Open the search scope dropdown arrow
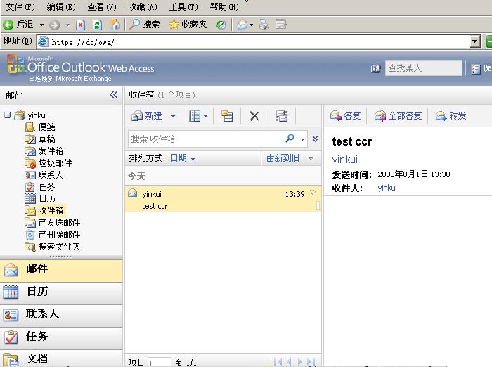492x367 pixels. pos(302,139)
